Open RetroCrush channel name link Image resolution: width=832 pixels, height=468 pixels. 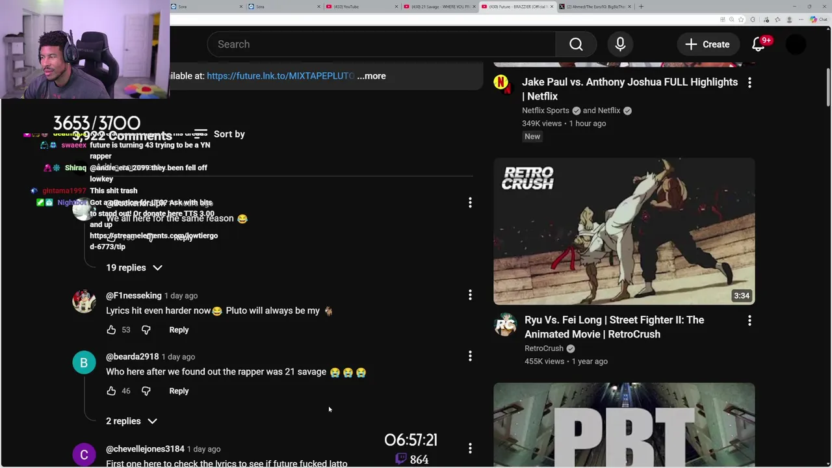544,348
